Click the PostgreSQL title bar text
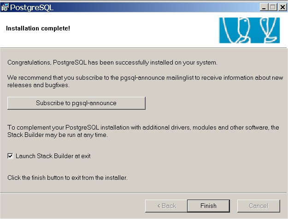Screen dimensions: 288x219 point(32,7)
